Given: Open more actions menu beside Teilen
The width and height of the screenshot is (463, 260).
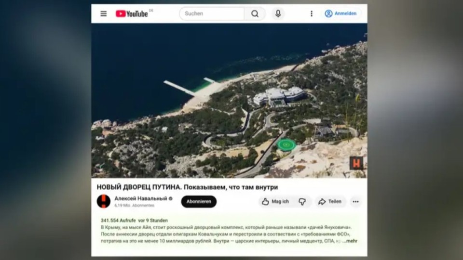Looking at the screenshot, I should coord(355,202).
